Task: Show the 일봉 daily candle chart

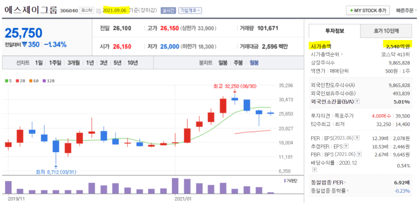Action: pos(223,63)
